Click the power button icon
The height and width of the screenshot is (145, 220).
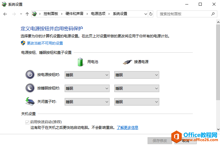(30, 74)
